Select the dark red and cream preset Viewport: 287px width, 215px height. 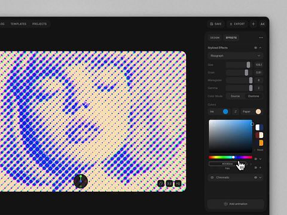point(259,135)
